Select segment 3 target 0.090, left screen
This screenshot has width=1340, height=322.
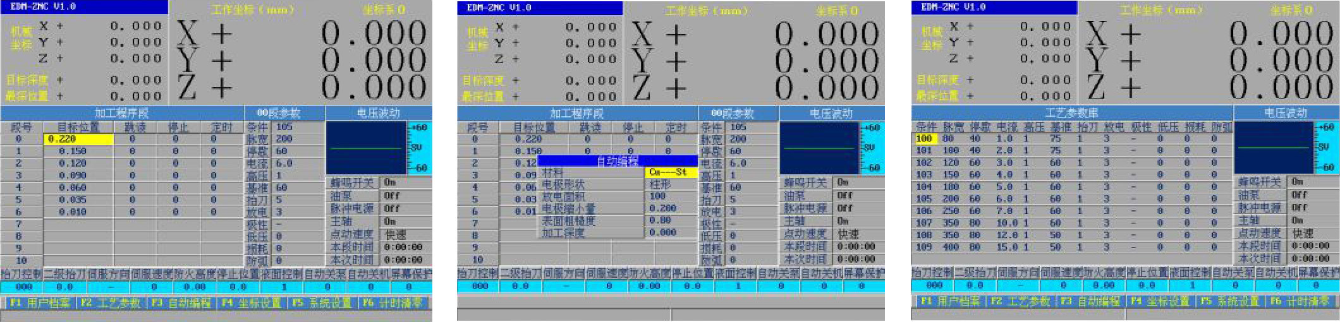(x=78, y=176)
